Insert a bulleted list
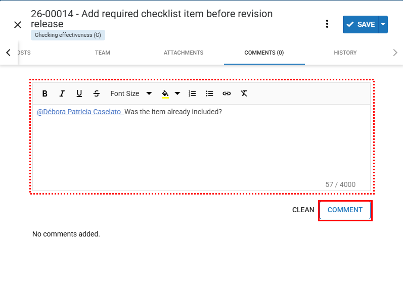Viewport: 403px width, 288px height. click(x=209, y=93)
